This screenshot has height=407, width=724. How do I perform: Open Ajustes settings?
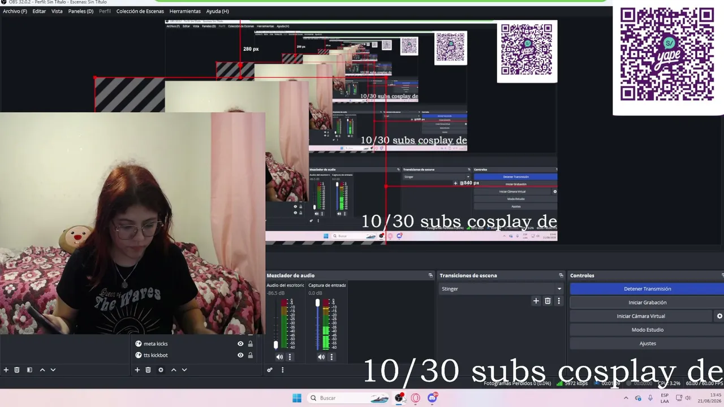pos(648,343)
